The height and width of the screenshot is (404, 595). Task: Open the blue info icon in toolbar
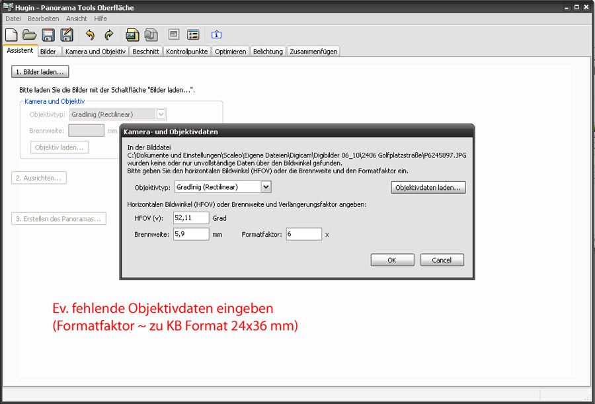pyautogui.click(x=216, y=35)
